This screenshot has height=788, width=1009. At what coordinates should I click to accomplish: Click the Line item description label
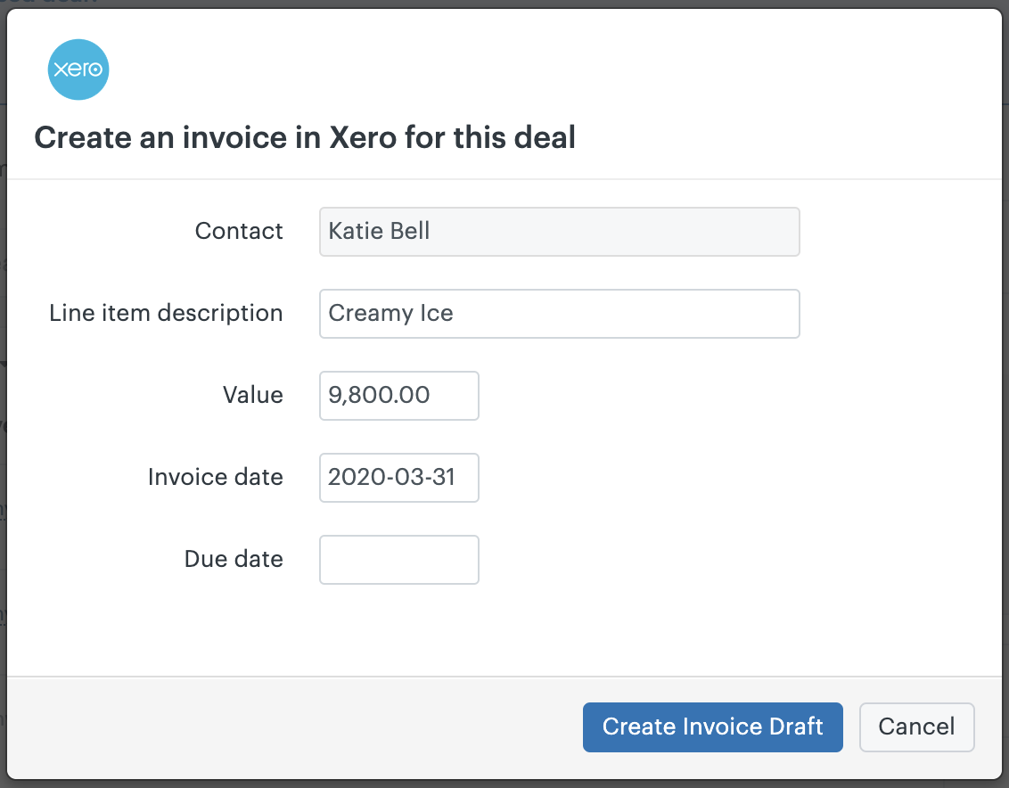point(166,314)
